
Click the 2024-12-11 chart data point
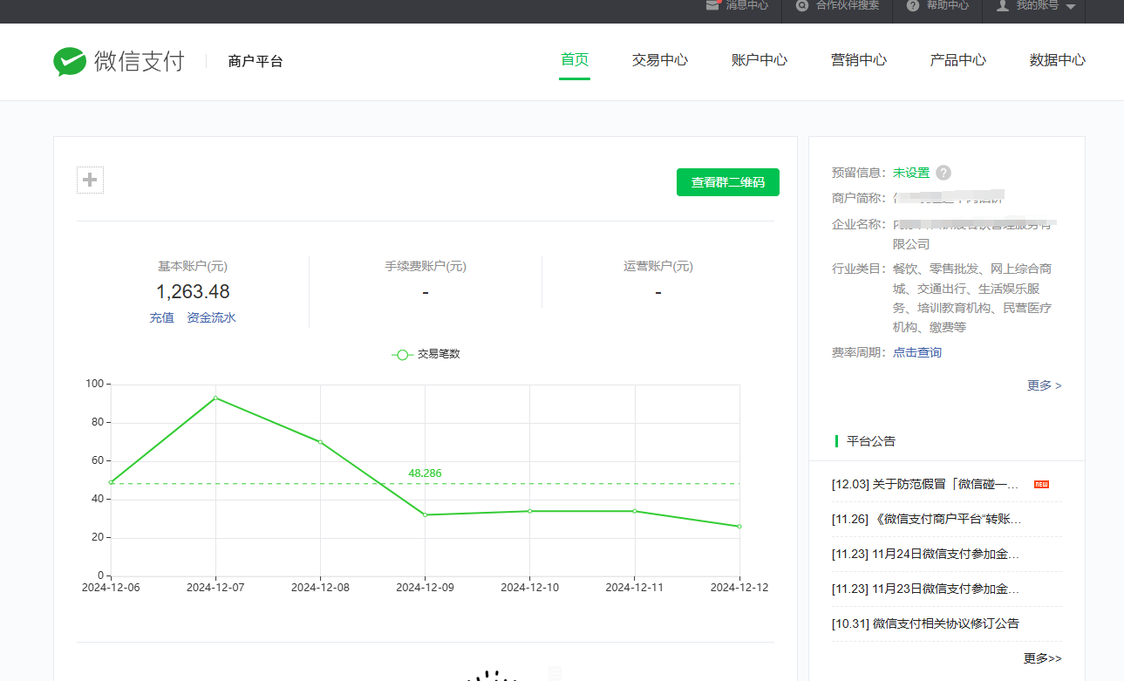(635, 511)
